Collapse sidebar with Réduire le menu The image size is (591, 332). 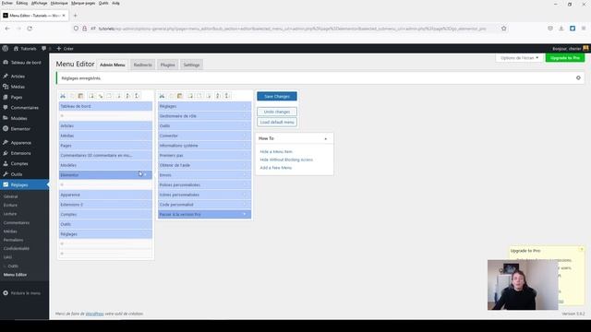(x=25, y=293)
